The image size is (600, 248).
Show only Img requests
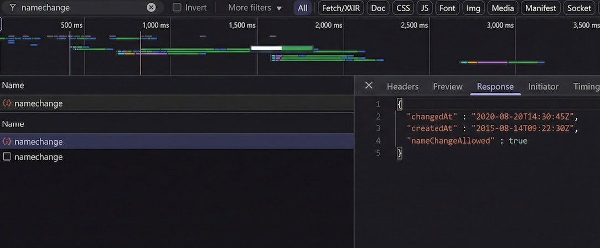[x=474, y=8]
